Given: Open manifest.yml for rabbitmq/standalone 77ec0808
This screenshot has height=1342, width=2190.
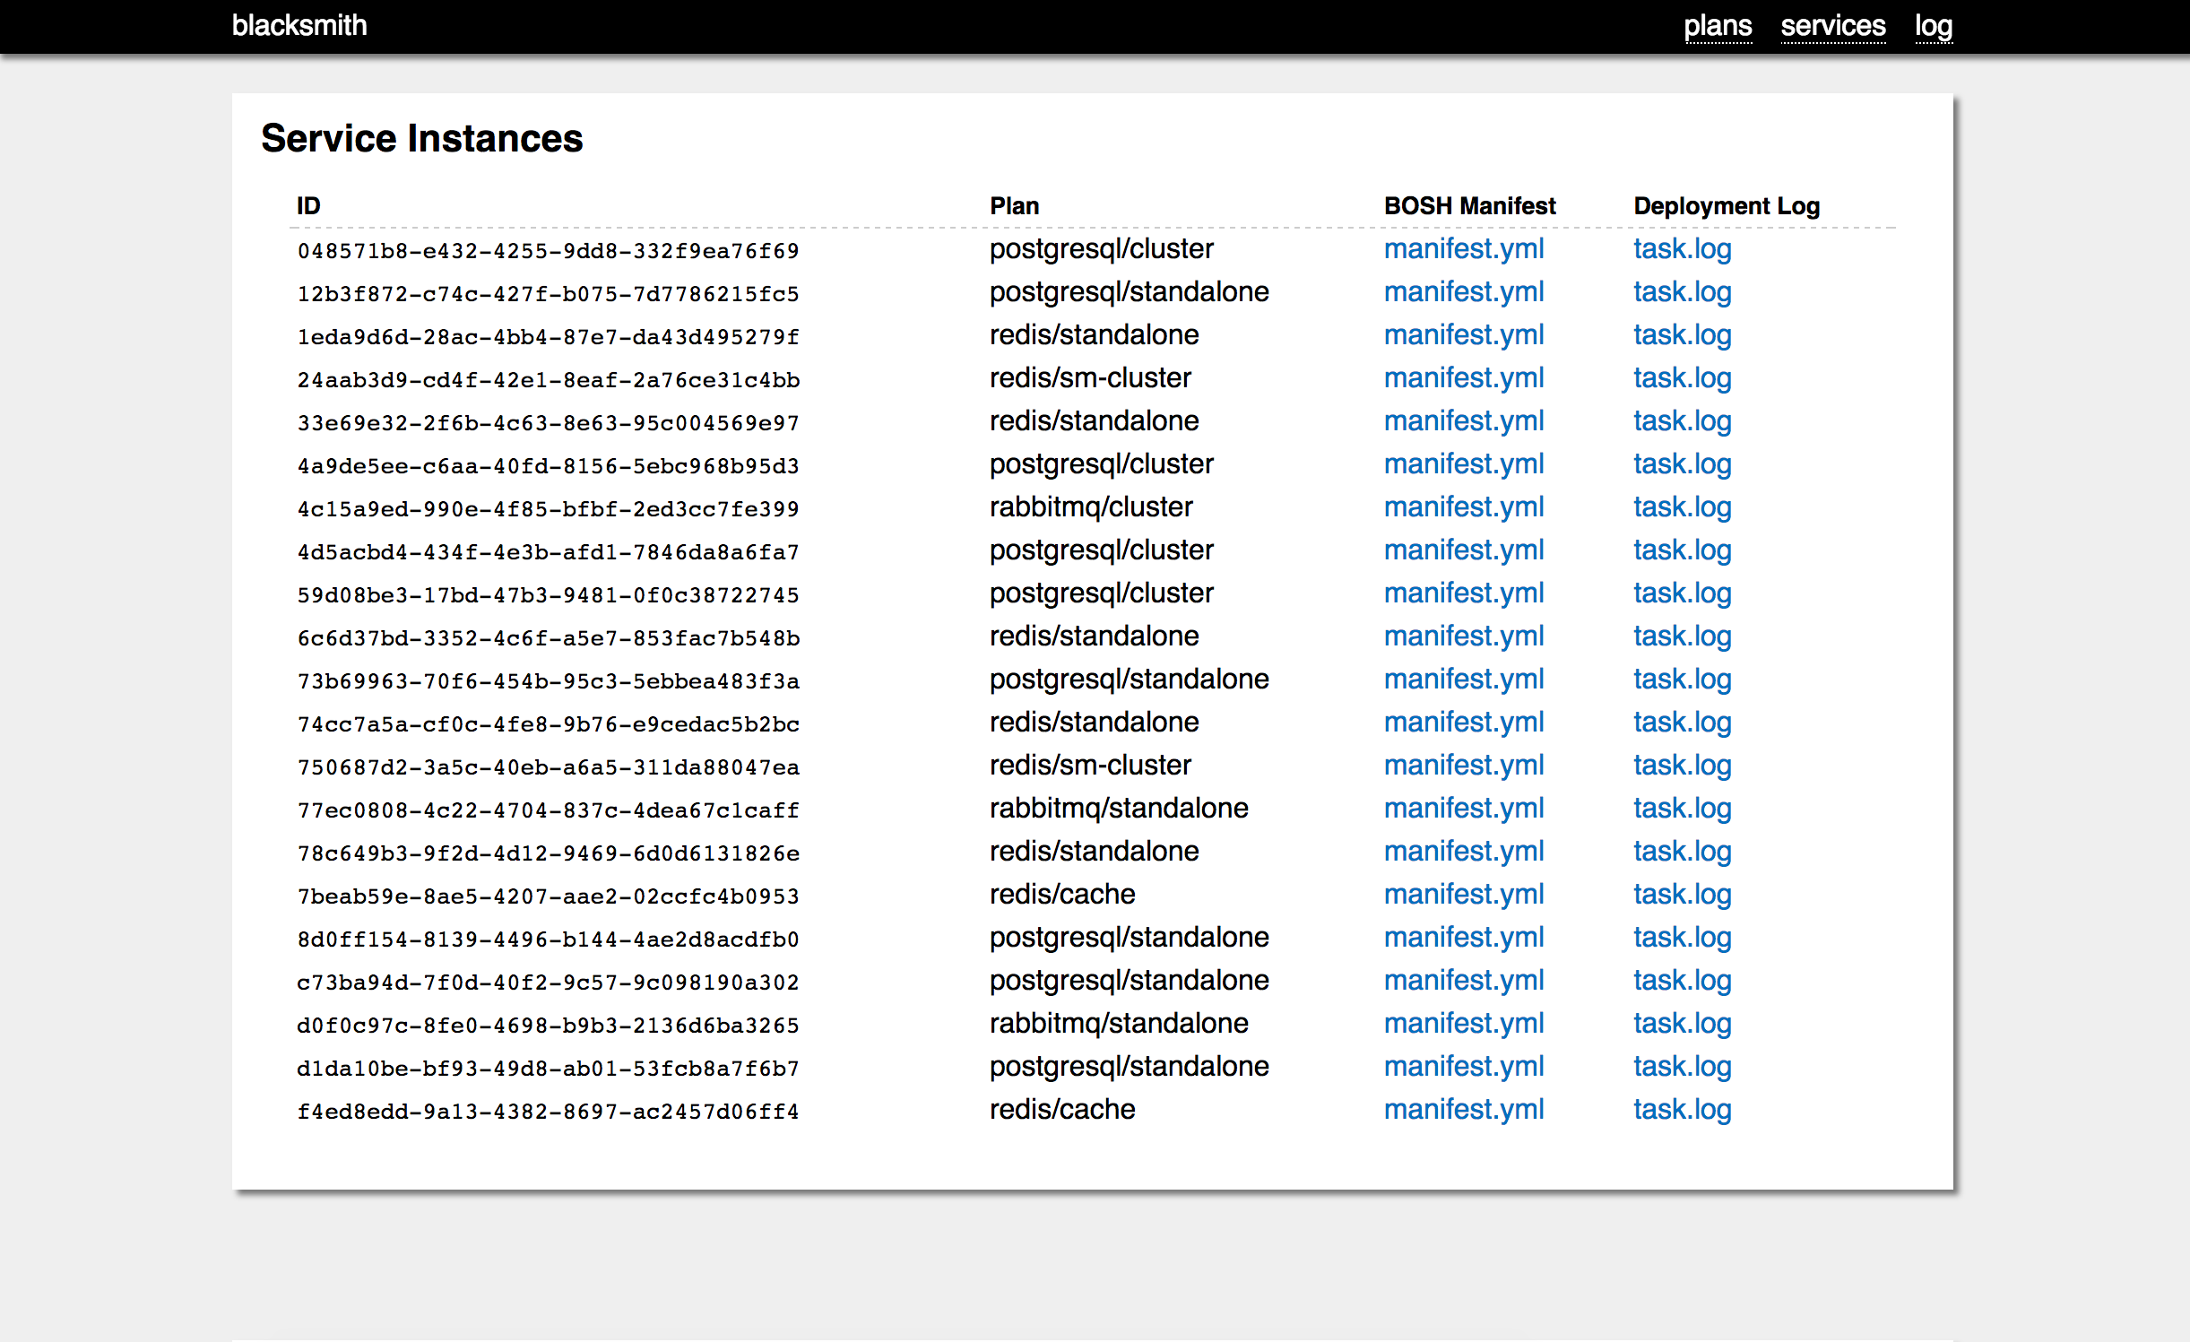Looking at the screenshot, I should (1463, 810).
